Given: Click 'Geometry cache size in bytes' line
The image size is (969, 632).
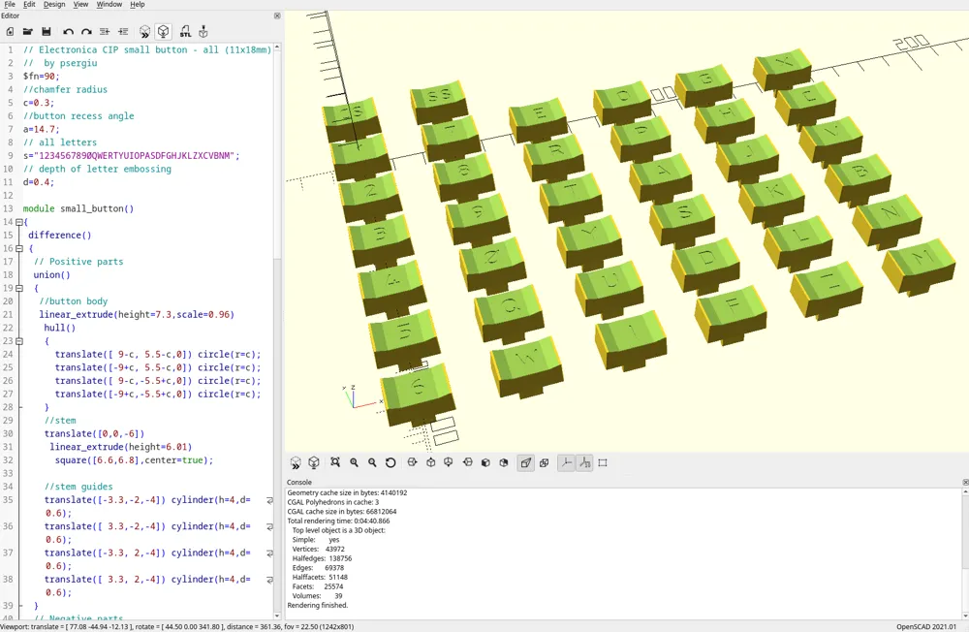Looking at the screenshot, I should [x=347, y=492].
